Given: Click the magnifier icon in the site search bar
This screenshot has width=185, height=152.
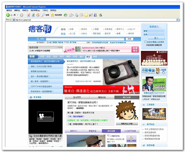Looking at the screenshot, I should (x=38, y=39).
